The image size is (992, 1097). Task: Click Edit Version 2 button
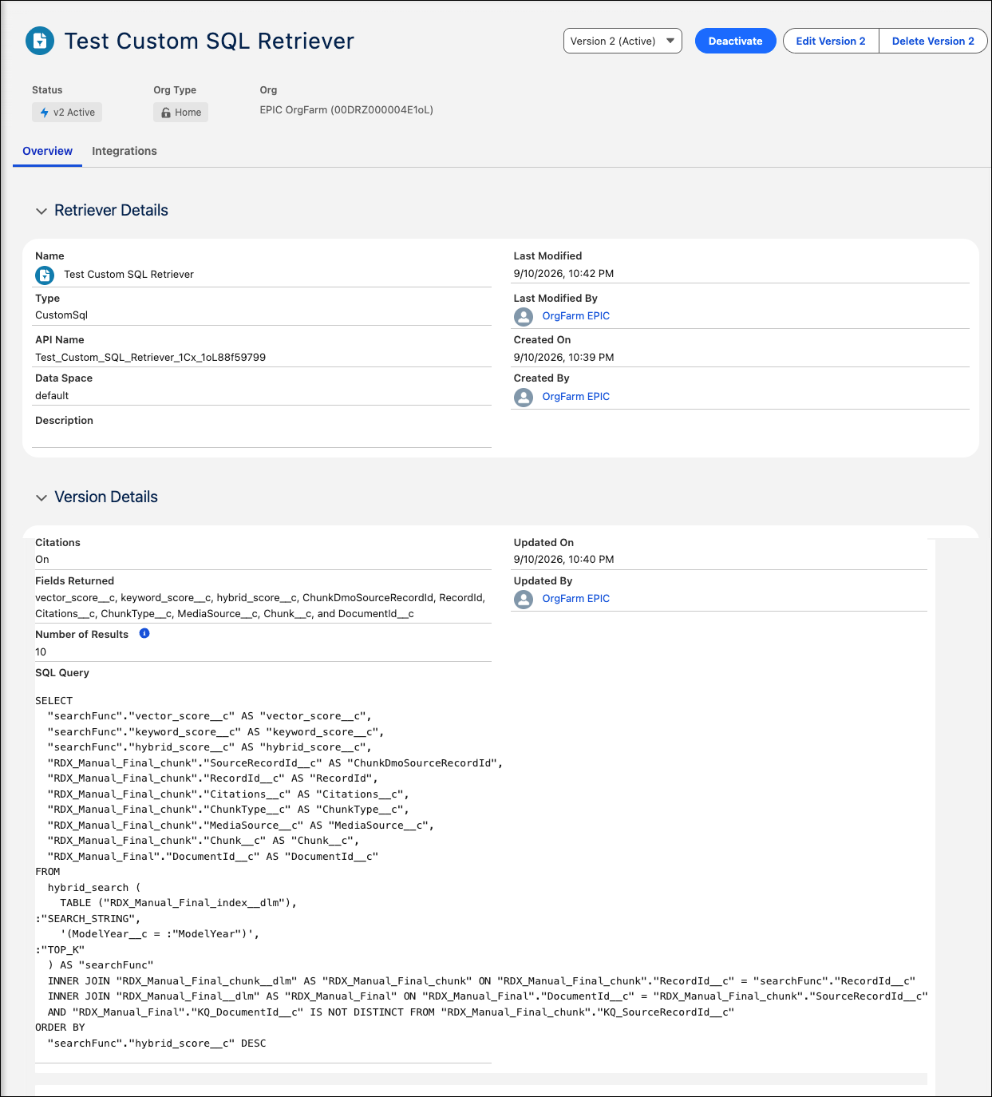(x=831, y=41)
